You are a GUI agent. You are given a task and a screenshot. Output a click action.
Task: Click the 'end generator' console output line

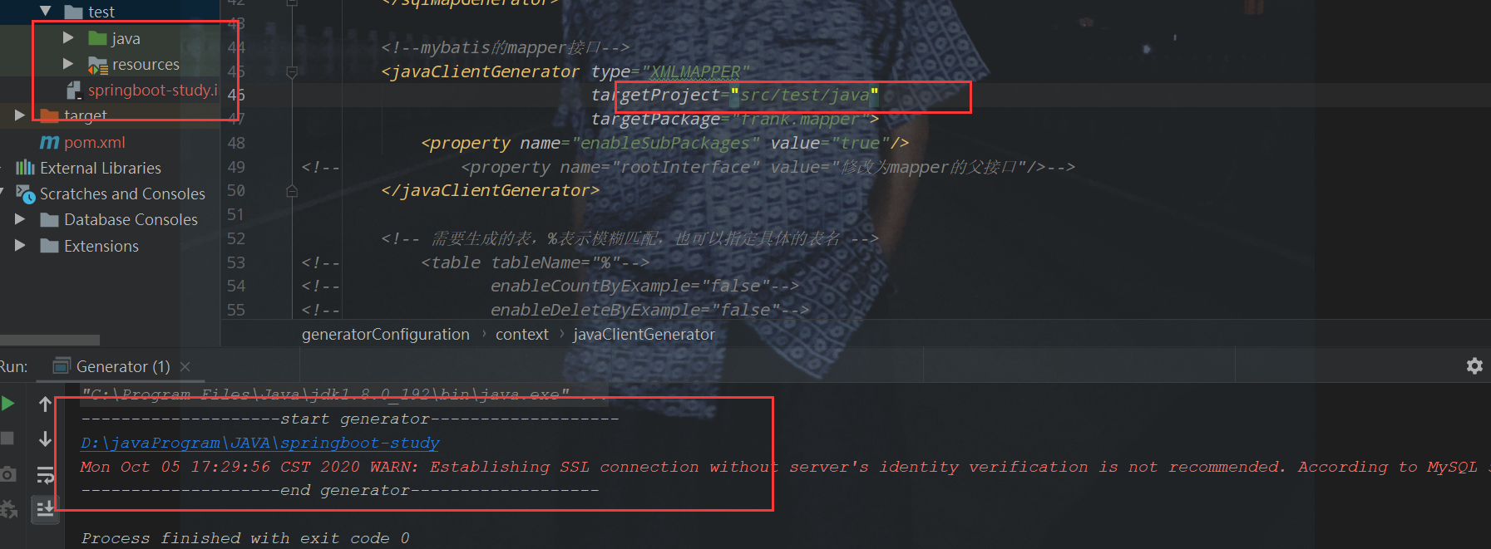pos(340,490)
